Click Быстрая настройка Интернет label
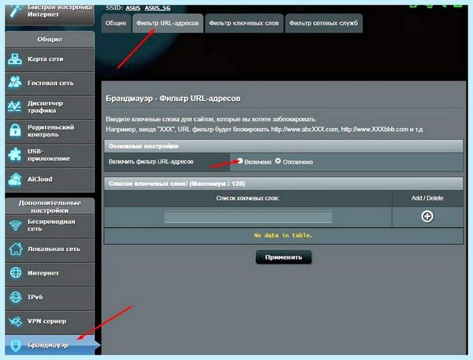Viewport: 473px width, 360px height. click(59, 10)
